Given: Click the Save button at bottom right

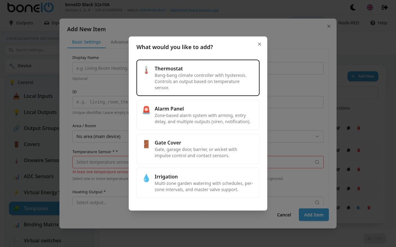Looking at the screenshot, I should 375,238.
